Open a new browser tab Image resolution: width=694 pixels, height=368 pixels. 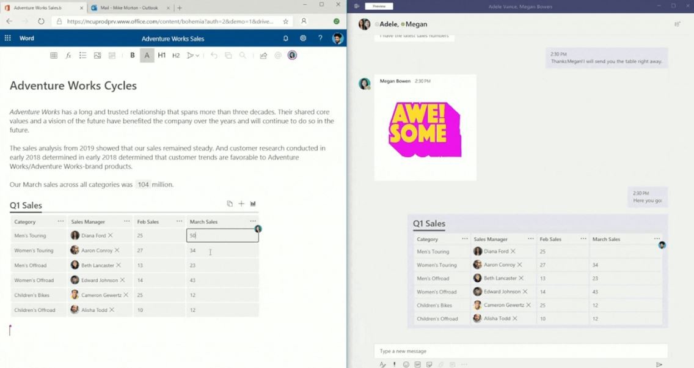pyautogui.click(x=180, y=8)
